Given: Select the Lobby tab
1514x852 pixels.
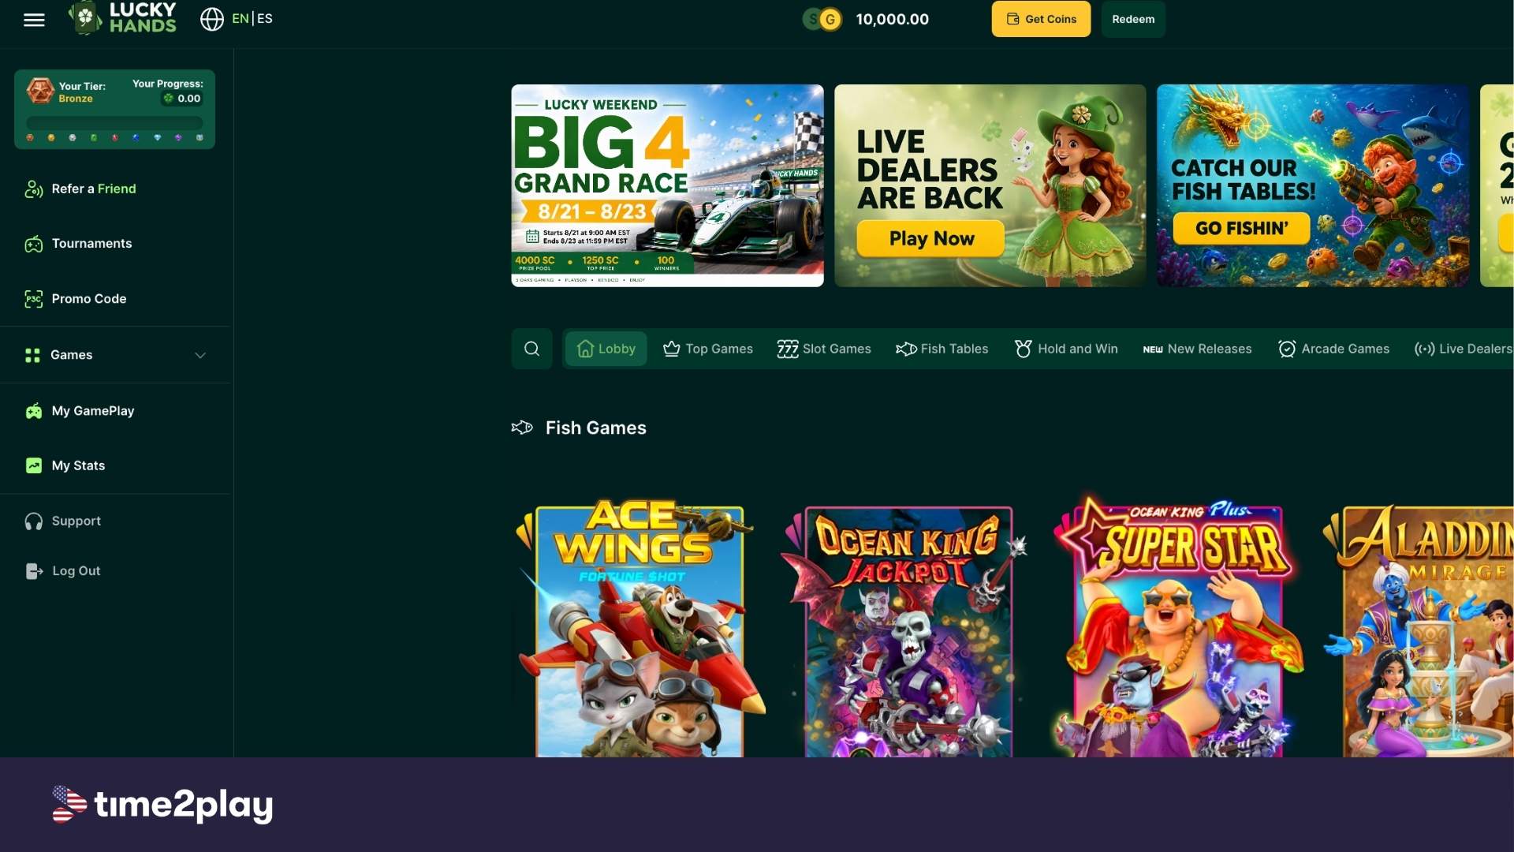Looking at the screenshot, I should click(606, 349).
